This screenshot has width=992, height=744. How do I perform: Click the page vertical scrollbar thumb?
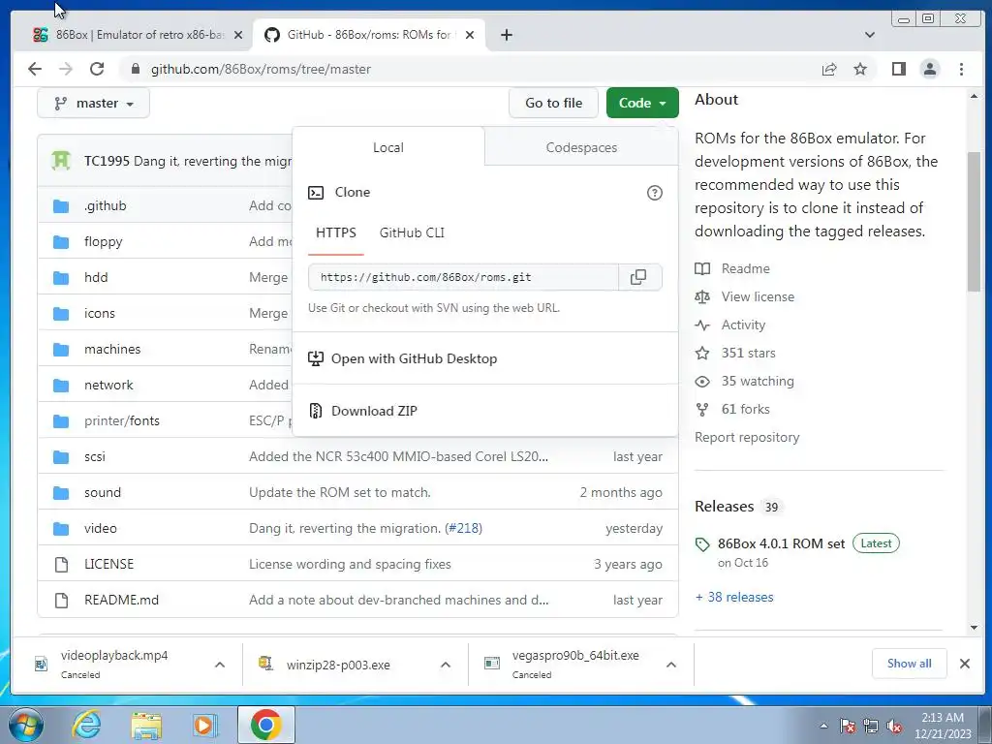(973, 222)
